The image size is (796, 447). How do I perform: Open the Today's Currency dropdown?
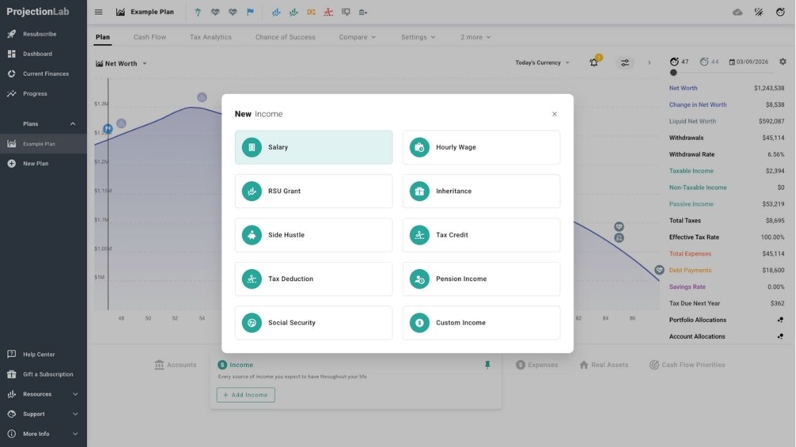542,63
